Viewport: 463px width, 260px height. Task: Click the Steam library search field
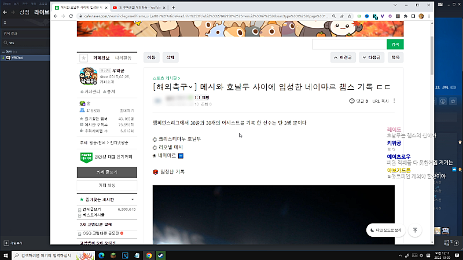tap(25, 43)
